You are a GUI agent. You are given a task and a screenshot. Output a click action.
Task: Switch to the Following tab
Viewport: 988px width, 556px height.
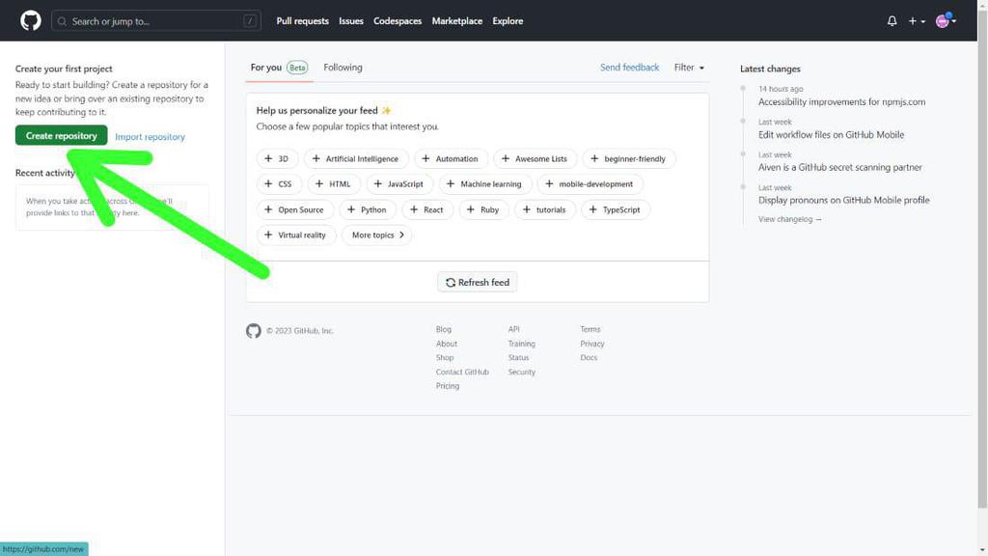[x=343, y=68]
